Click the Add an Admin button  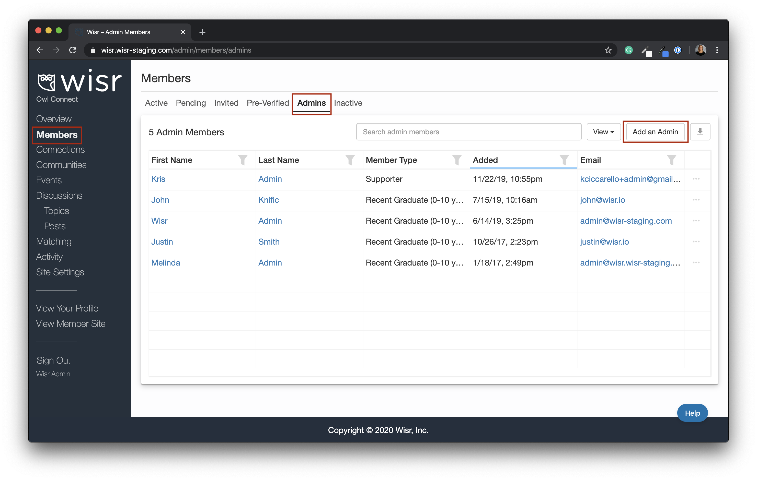[656, 132]
